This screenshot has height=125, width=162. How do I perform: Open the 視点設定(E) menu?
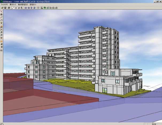[x=23, y=5]
